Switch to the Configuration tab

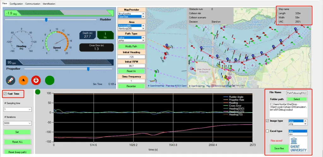tap(16, 4)
